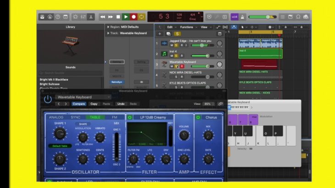Open the View menu in Tracks area
Image resolution: width=335 pixels, height=188 pixels.
coord(206,27)
